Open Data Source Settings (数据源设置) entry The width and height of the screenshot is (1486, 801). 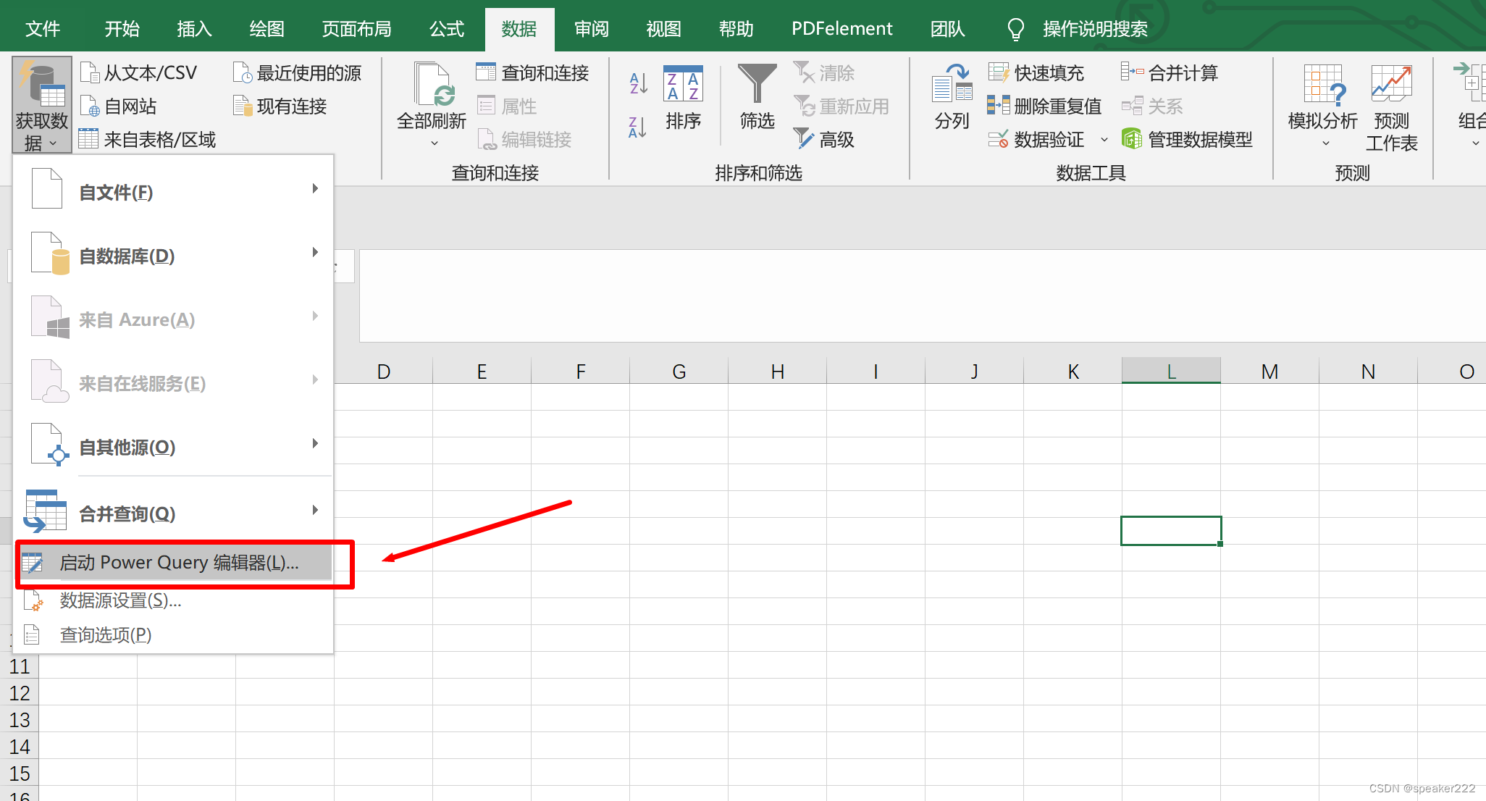pyautogui.click(x=120, y=600)
